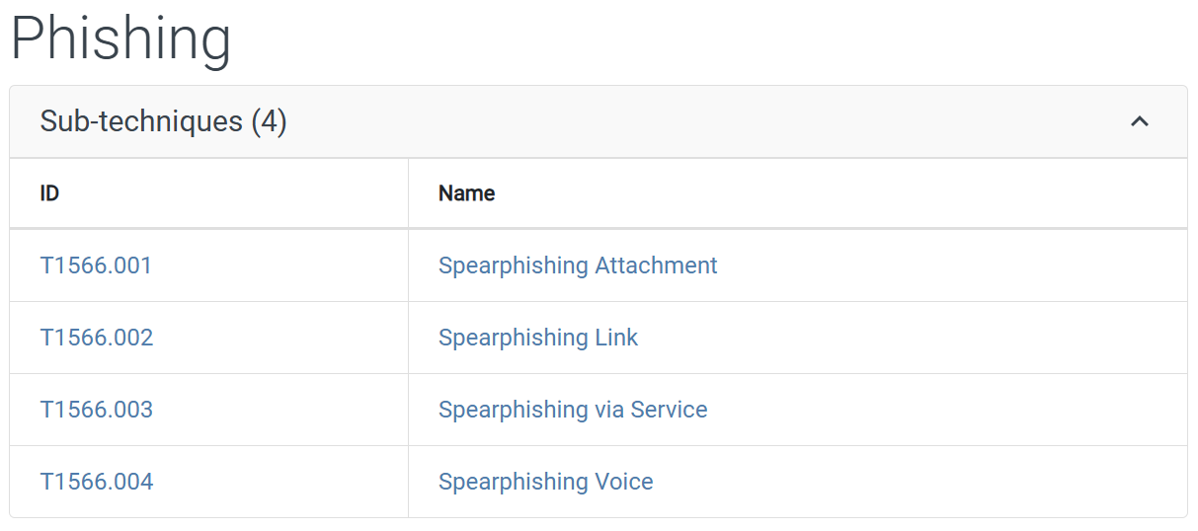Click the (4) count in the panel header
Image resolution: width=1198 pixels, height=531 pixels.
pyautogui.click(x=269, y=121)
